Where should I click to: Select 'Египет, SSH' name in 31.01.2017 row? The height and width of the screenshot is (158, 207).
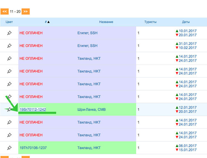pyautogui.click(x=87, y=46)
